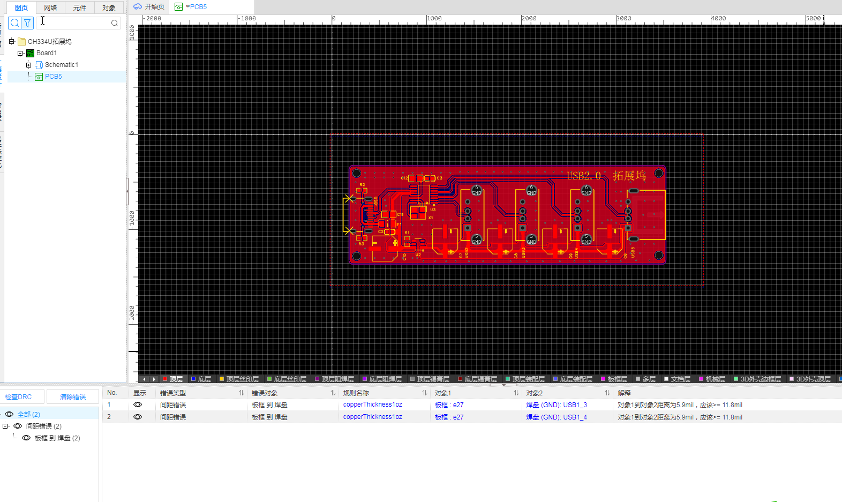842x502 pixels.
Task: Expand the Schematic1 tree node
Action: click(29, 65)
